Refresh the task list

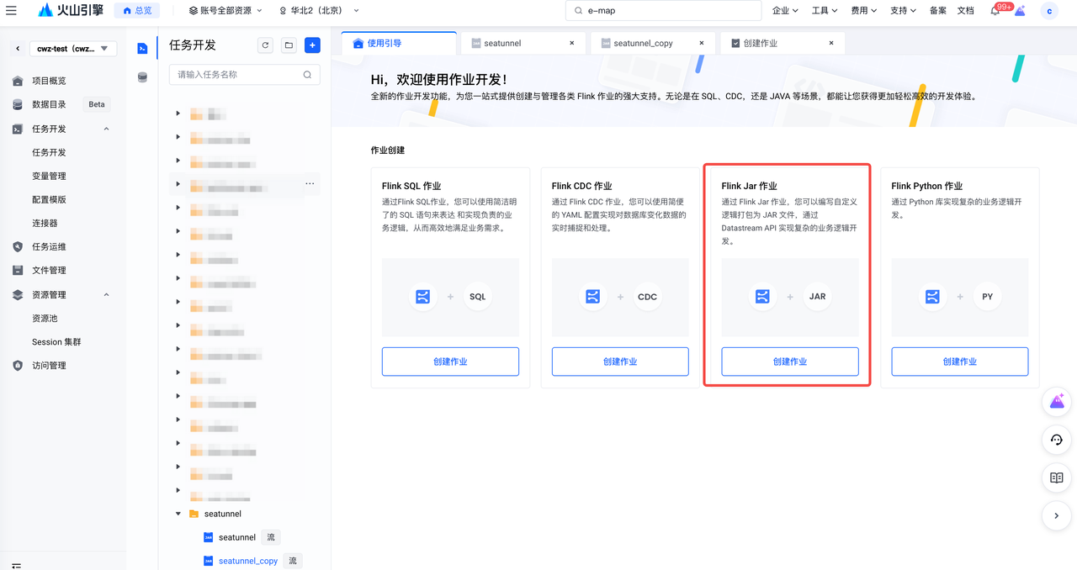[x=265, y=45]
